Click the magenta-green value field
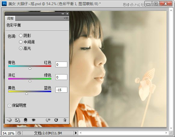 click(x=61, y=77)
